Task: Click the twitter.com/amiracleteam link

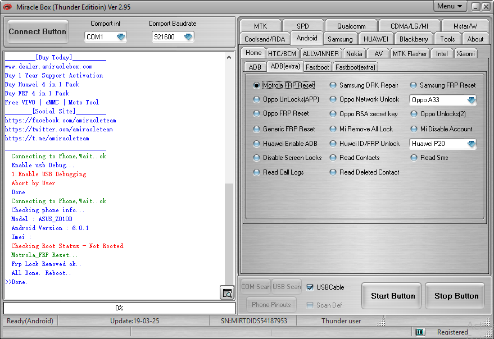Action: point(59,129)
